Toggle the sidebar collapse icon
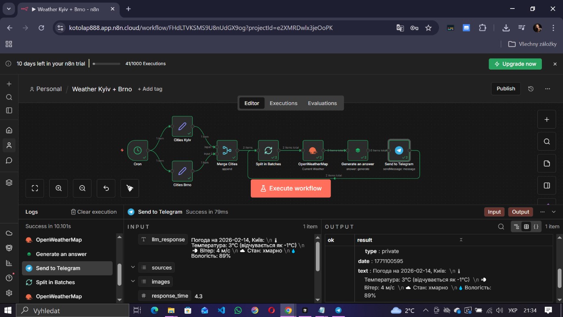This screenshot has height=317, width=563. coord(9,110)
